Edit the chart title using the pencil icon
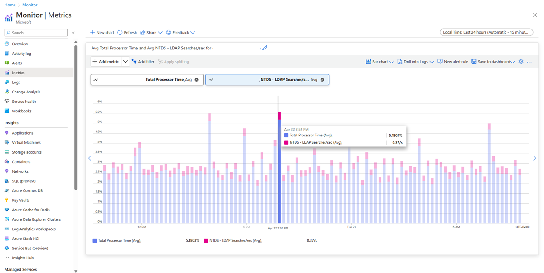 click(x=264, y=47)
